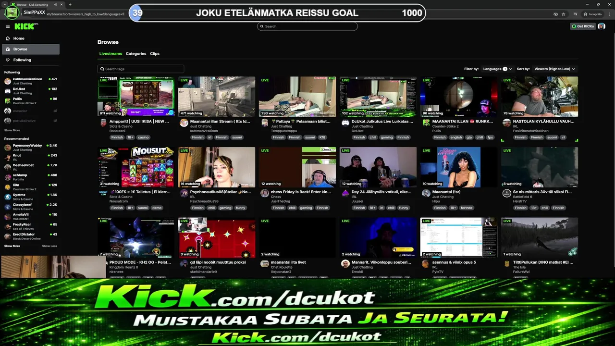Open escaviar offline channel in Following
615x346 pixels.
tap(31, 111)
